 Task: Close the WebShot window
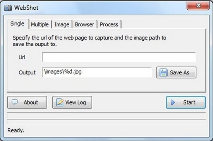198,5
